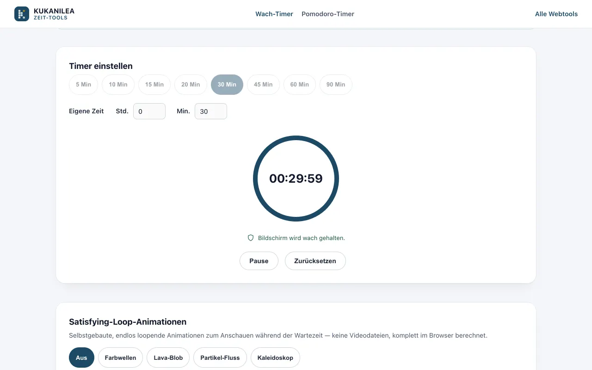Open the Wach-Timer page
Image resolution: width=592 pixels, height=370 pixels.
point(274,14)
